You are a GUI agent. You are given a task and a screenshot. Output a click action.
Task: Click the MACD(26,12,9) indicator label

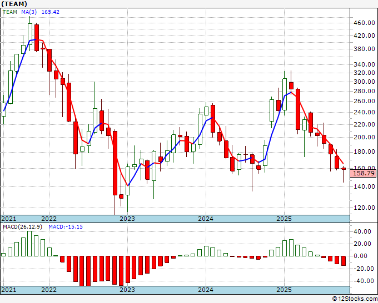pyautogui.click(x=22, y=227)
